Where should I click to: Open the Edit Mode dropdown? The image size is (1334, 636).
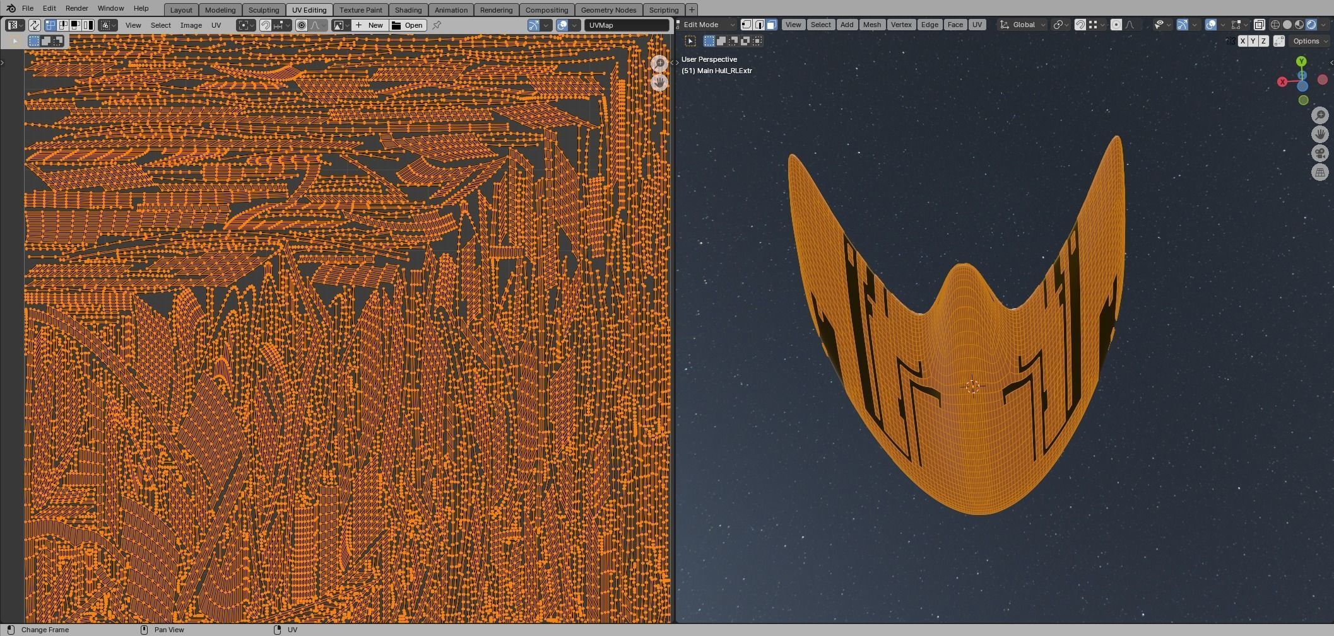pyautogui.click(x=706, y=25)
